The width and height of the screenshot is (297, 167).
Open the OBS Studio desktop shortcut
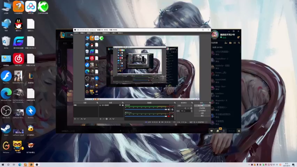tap(6, 112)
